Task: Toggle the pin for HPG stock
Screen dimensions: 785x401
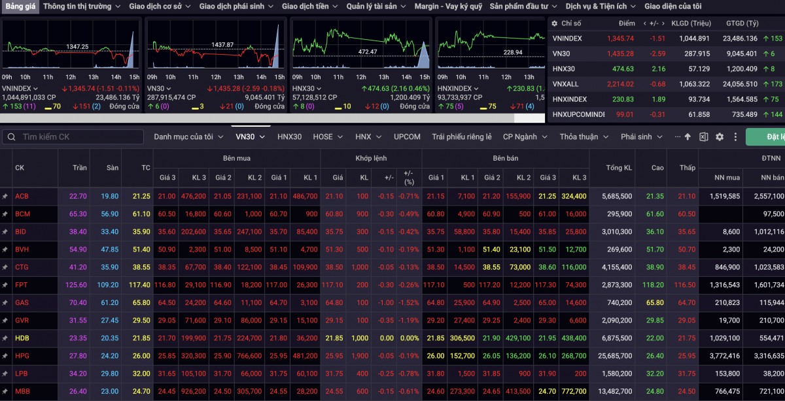Action: 5,357
